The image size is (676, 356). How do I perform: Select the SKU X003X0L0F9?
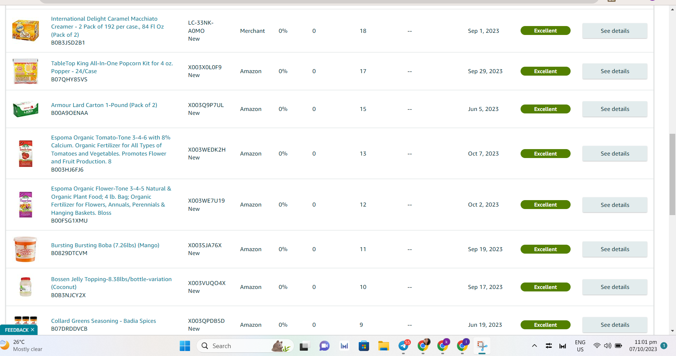tap(205, 67)
